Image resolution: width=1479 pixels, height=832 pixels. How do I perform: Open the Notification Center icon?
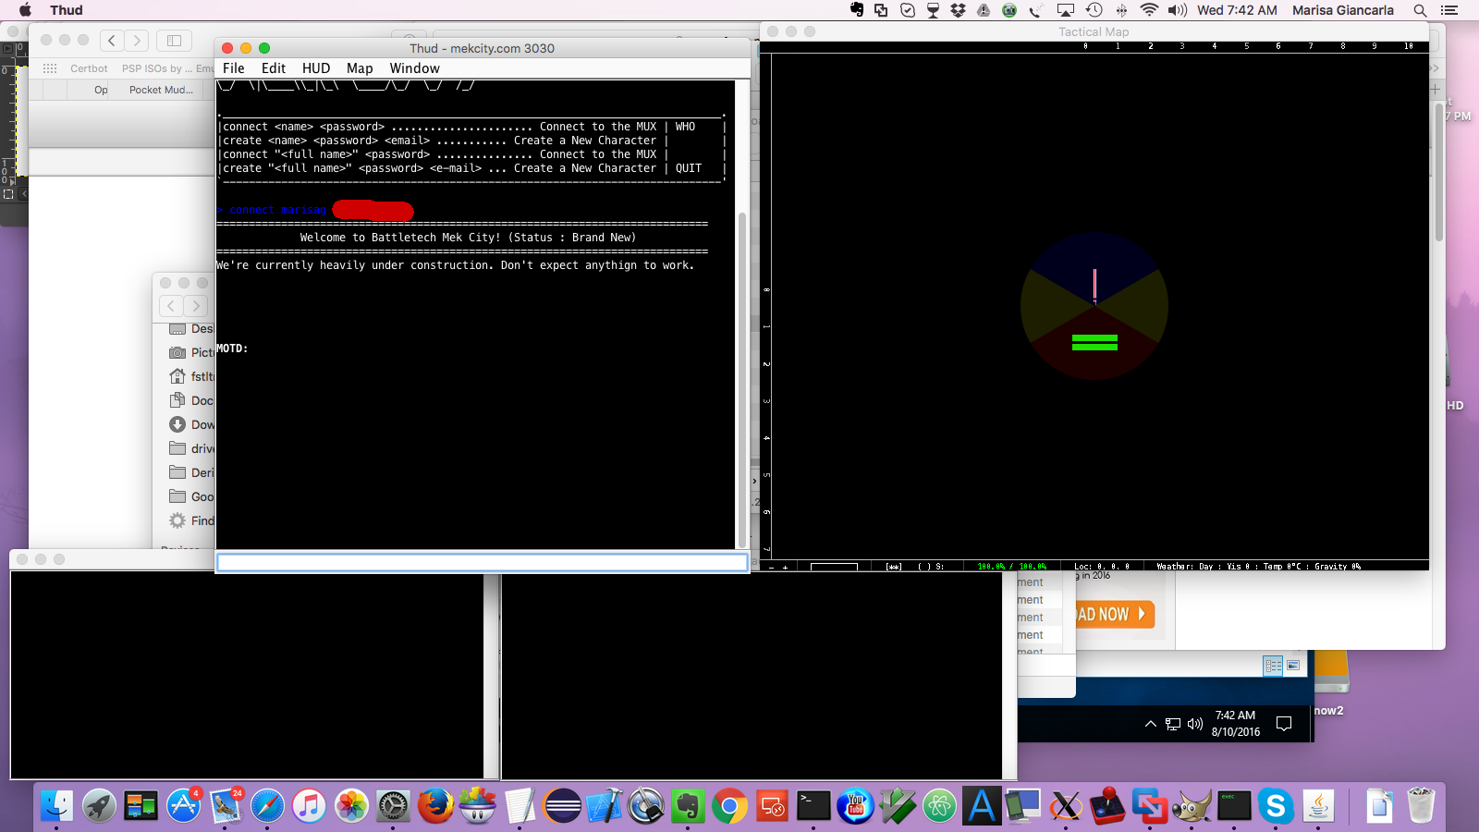point(1449,10)
